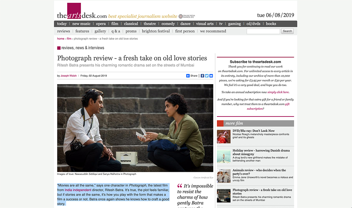Open the Holiday review thumbnail

pos(224,156)
